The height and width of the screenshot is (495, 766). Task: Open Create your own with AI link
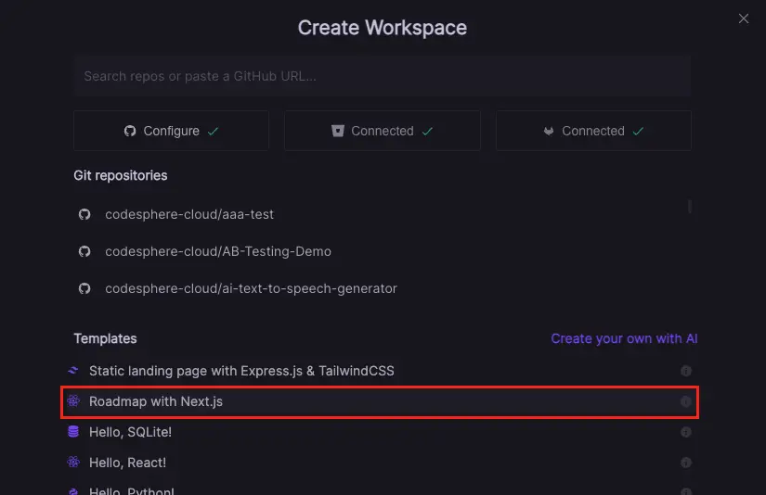coord(624,338)
